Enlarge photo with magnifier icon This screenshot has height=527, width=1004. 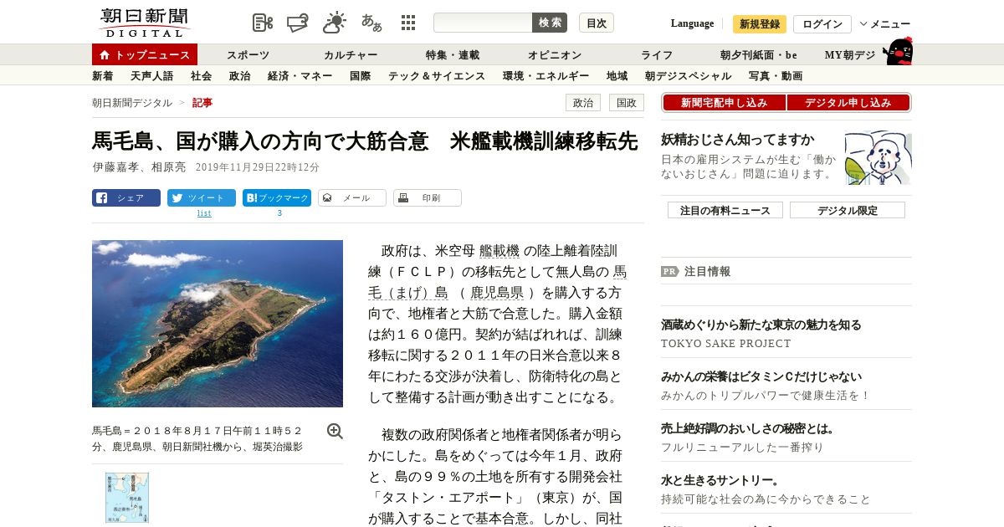[335, 431]
